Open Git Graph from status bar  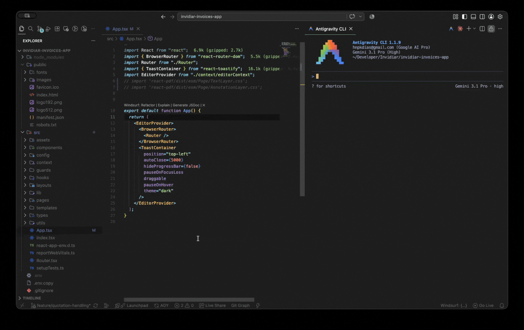click(x=240, y=306)
